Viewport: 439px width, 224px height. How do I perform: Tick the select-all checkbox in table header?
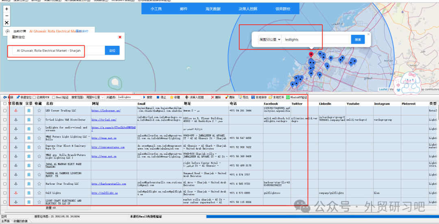pos(5,104)
